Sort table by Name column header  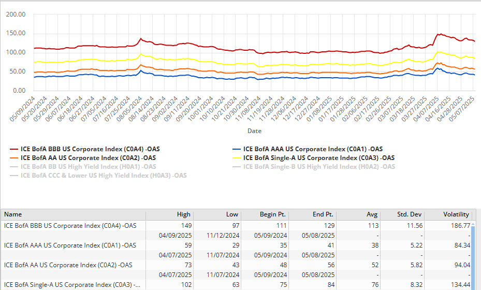coord(74,214)
